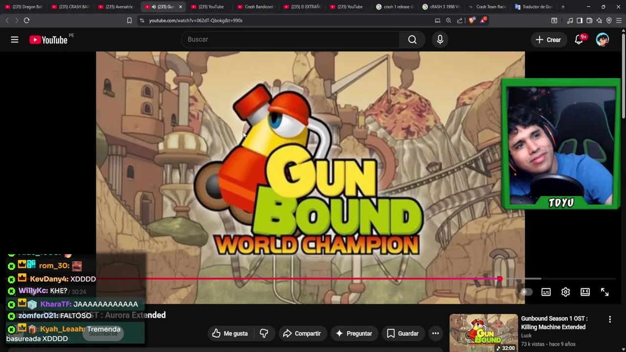Image resolution: width=626 pixels, height=352 pixels.
Task: Click the Killing Machine Extended thumbnail
Action: [484, 333]
